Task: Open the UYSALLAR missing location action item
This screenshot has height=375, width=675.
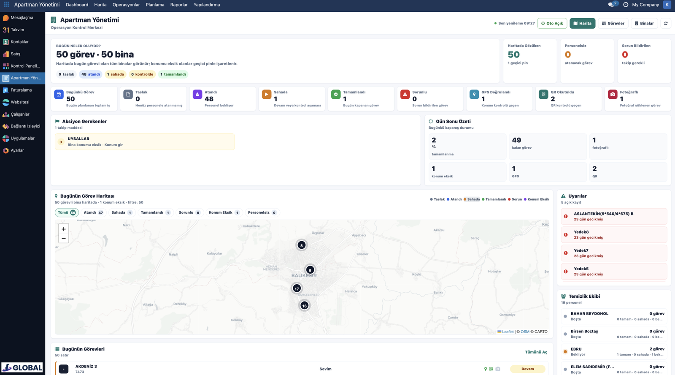Action: pyautogui.click(x=145, y=142)
